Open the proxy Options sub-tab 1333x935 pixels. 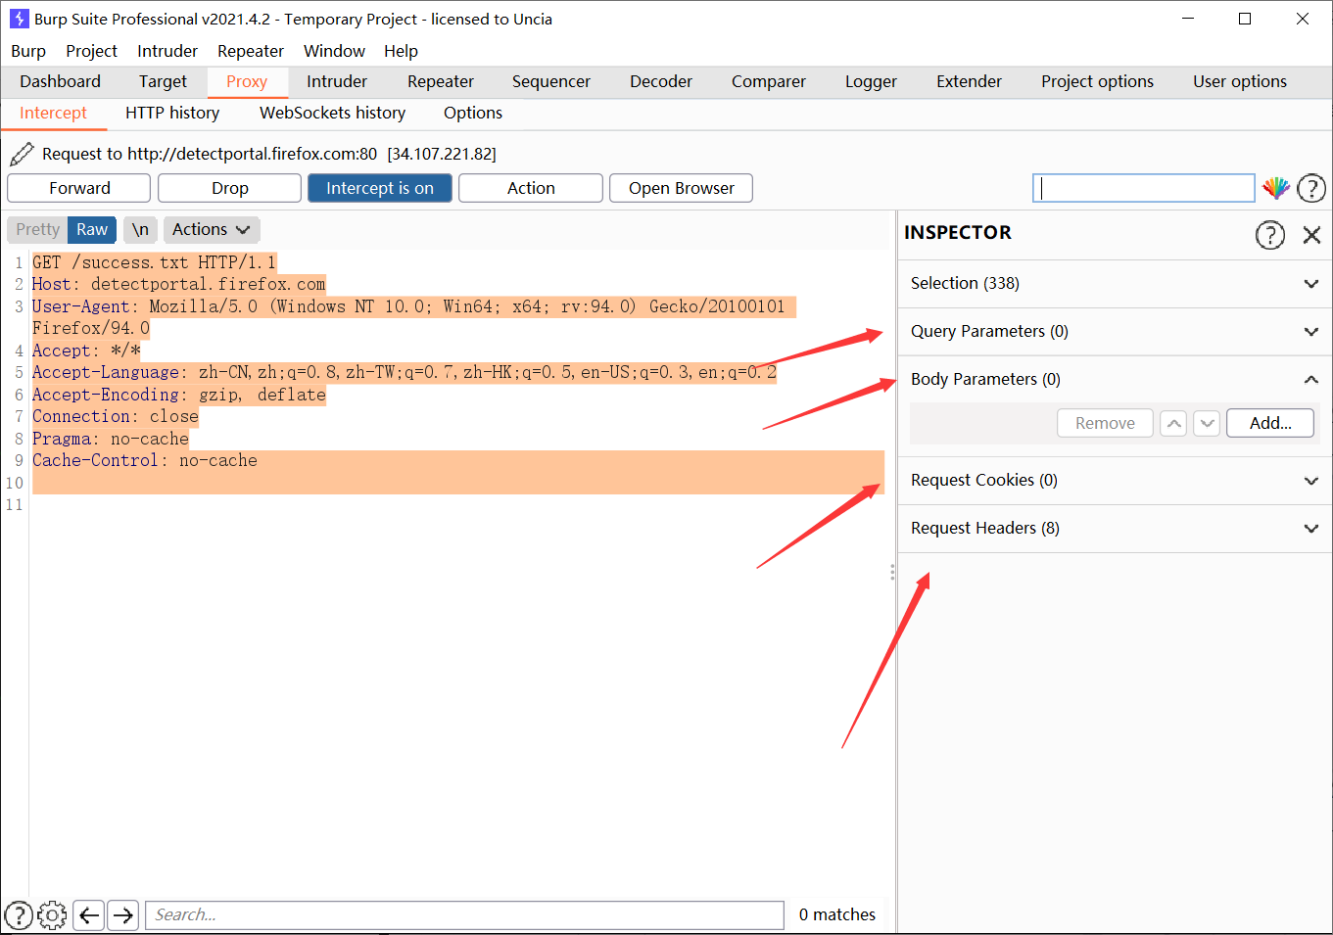(x=473, y=113)
